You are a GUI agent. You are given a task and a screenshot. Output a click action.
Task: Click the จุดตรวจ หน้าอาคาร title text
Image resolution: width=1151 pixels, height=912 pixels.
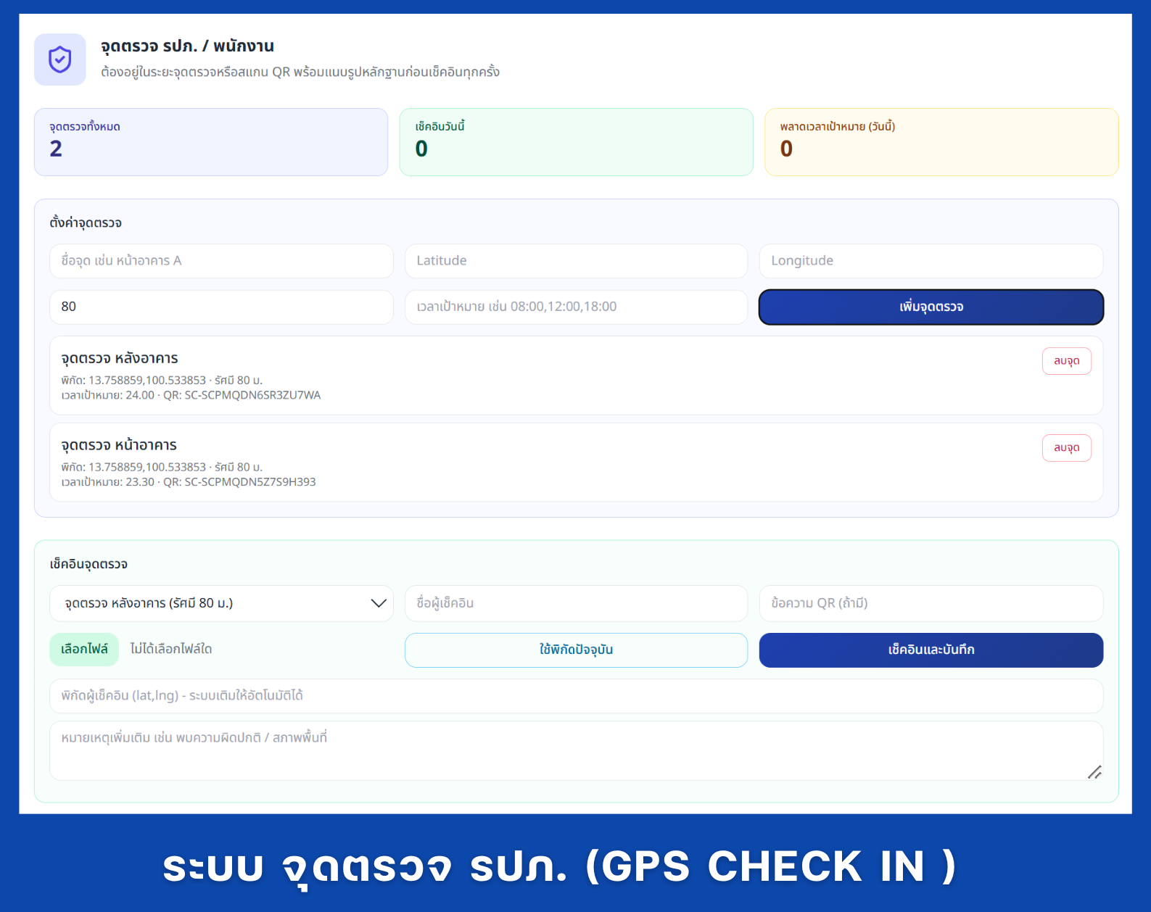[119, 445]
